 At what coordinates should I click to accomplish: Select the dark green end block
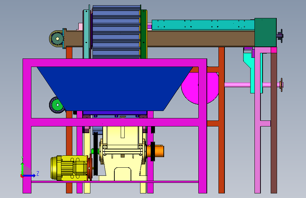point(265,32)
